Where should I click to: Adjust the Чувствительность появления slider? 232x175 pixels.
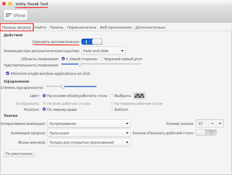101,64
